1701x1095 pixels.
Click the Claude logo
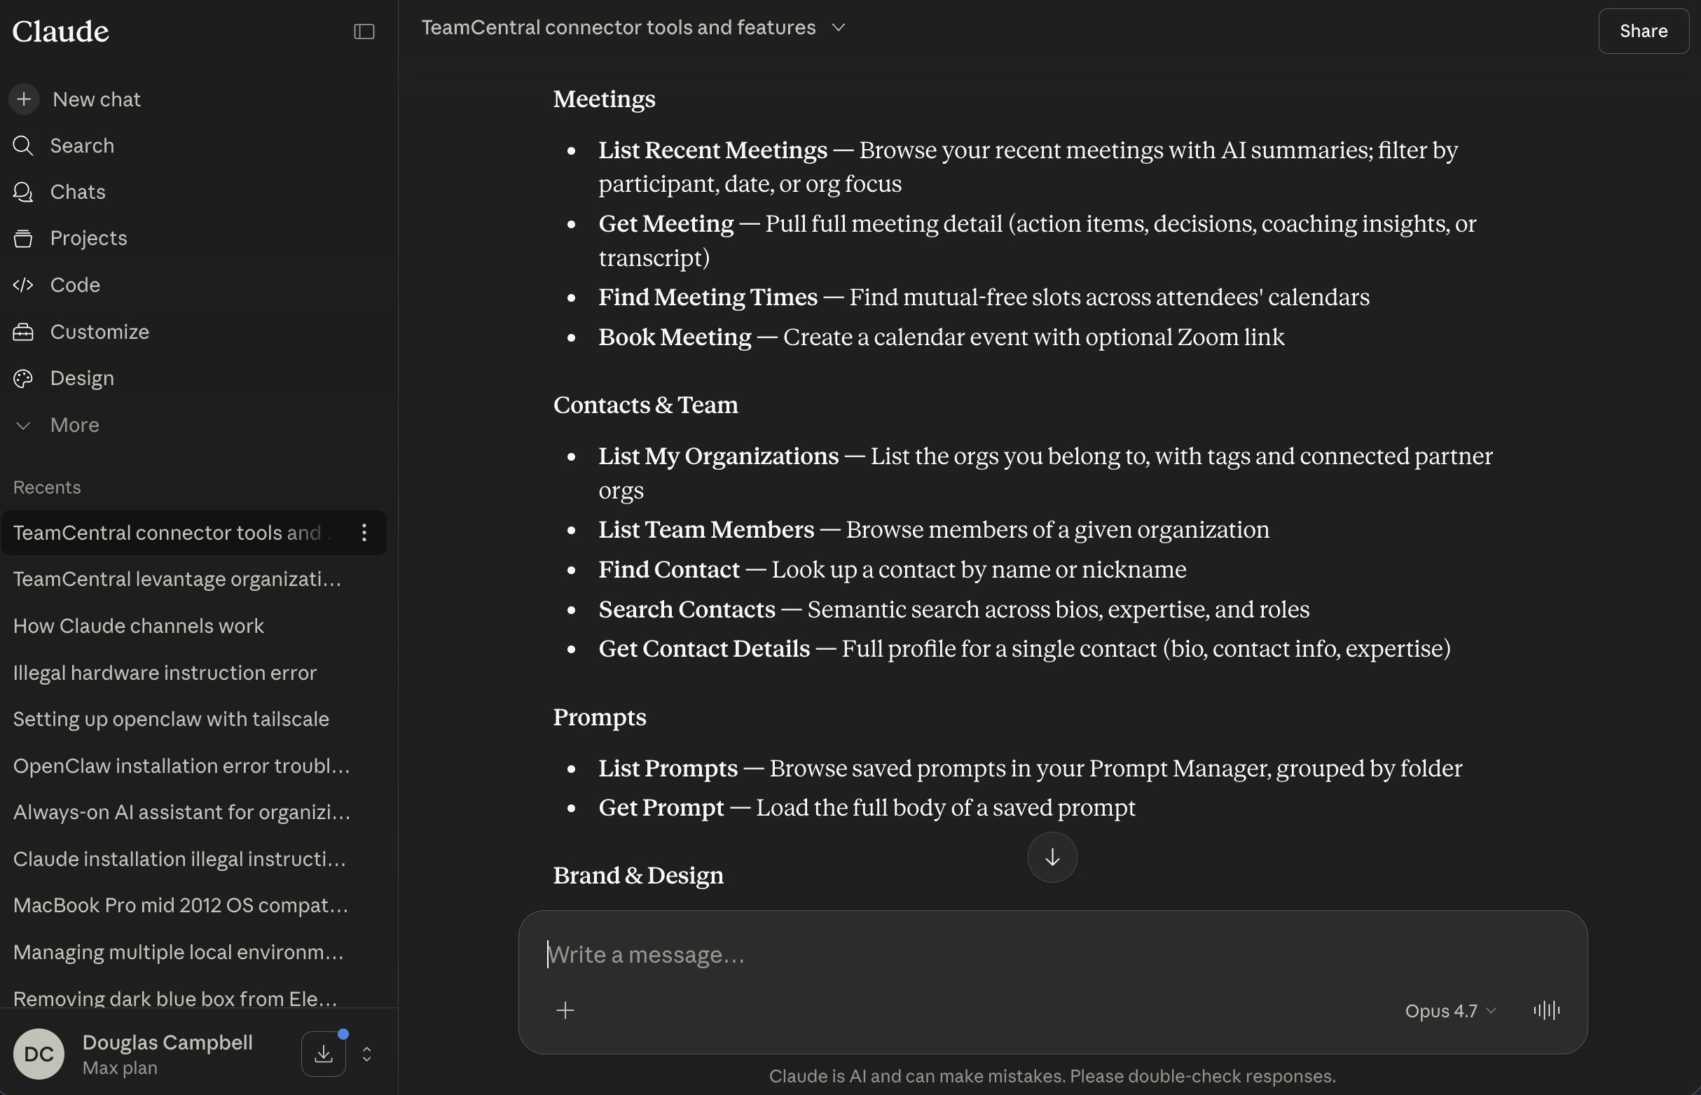coord(60,32)
